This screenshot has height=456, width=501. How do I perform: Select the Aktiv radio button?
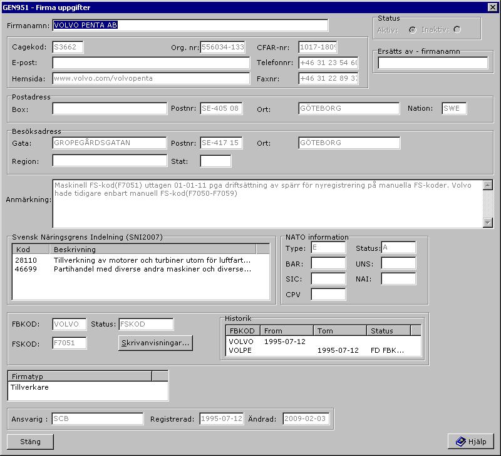(413, 30)
